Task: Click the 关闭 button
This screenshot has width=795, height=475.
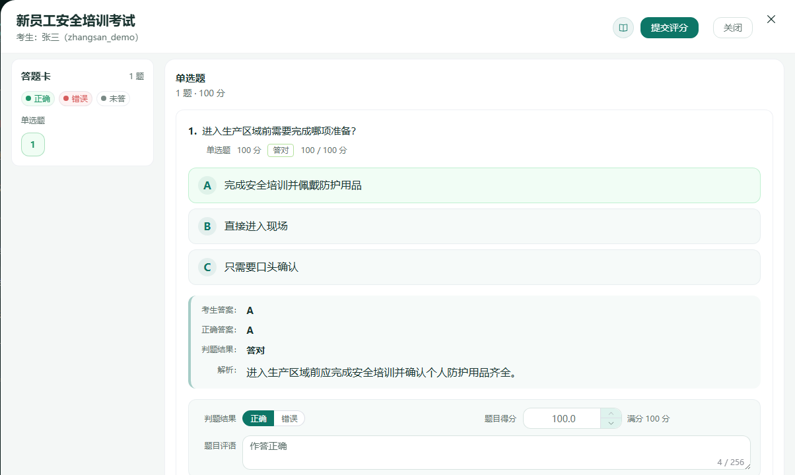Action: 732,28
